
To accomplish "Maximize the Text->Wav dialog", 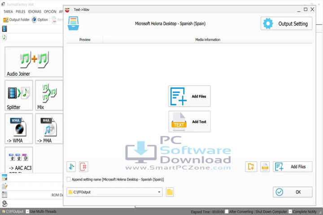I will click(306, 9).
